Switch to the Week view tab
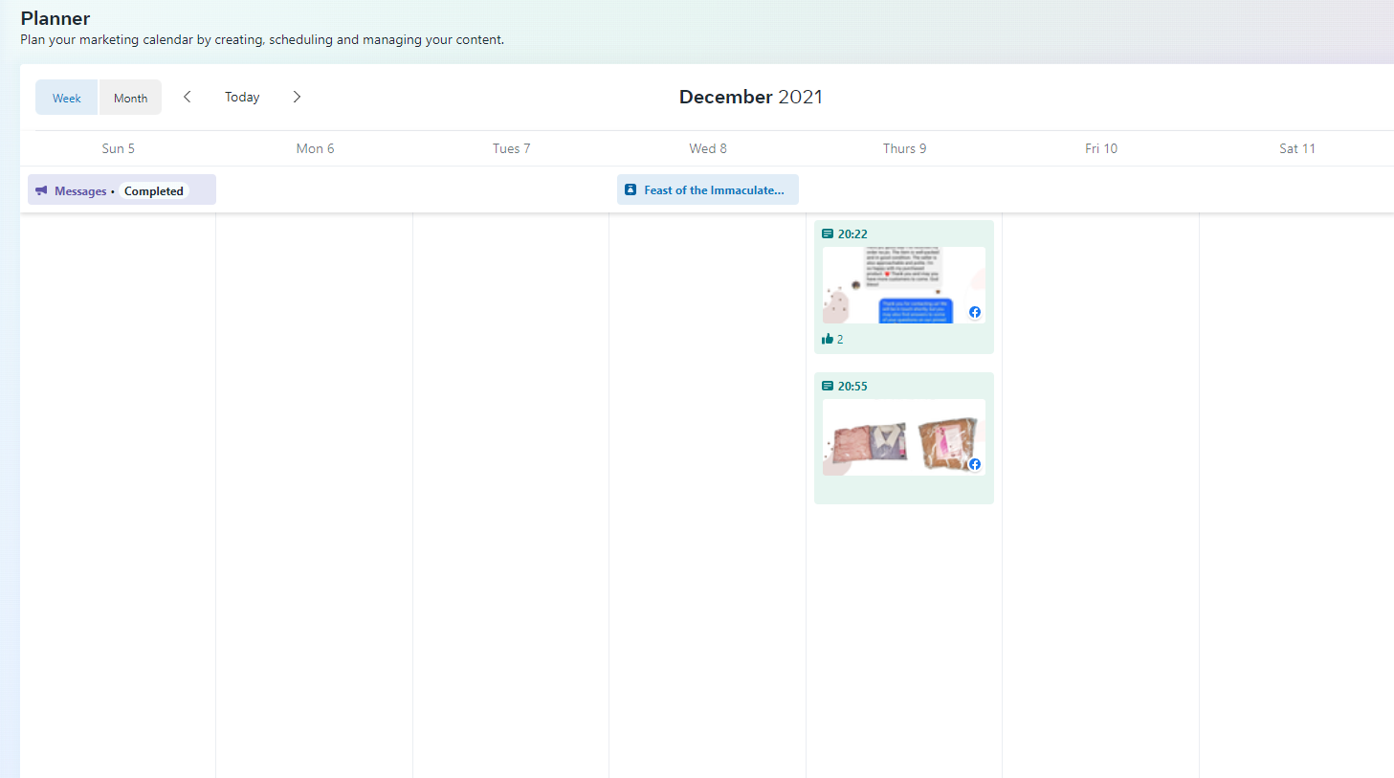 (67, 98)
